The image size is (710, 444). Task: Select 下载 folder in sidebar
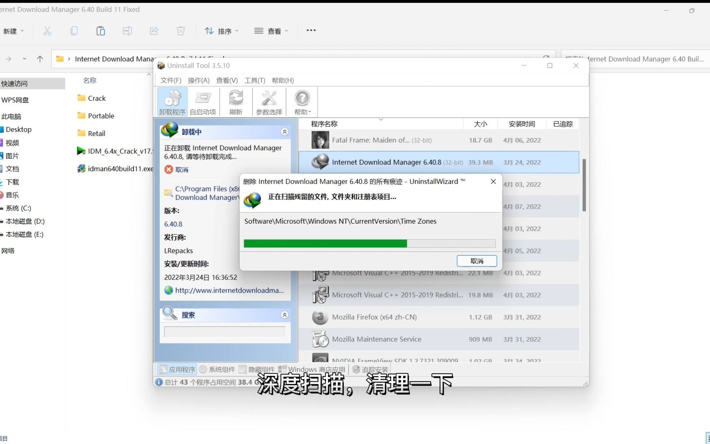(12, 182)
